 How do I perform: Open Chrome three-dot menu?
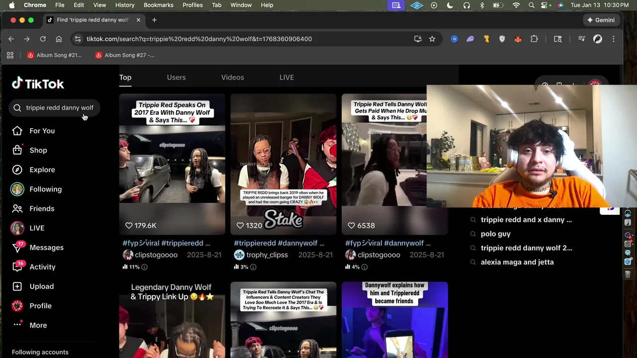pyautogui.click(x=613, y=39)
